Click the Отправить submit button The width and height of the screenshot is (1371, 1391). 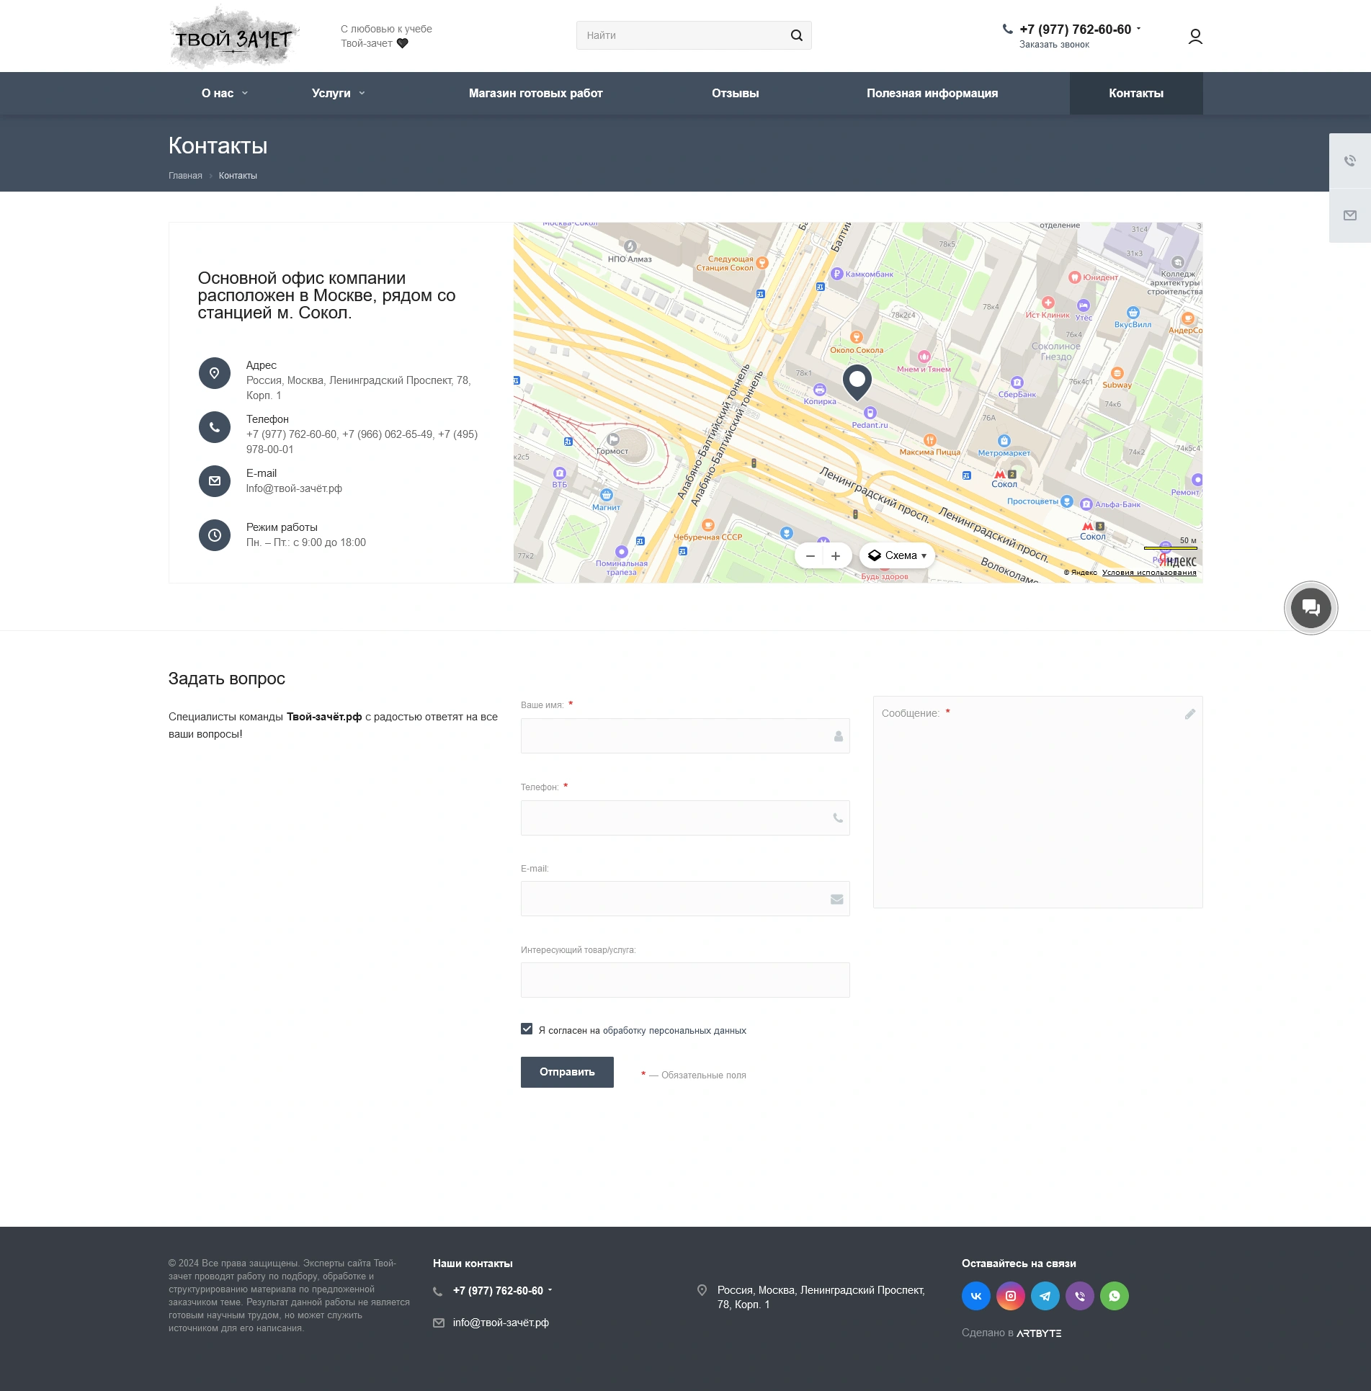point(567,1072)
